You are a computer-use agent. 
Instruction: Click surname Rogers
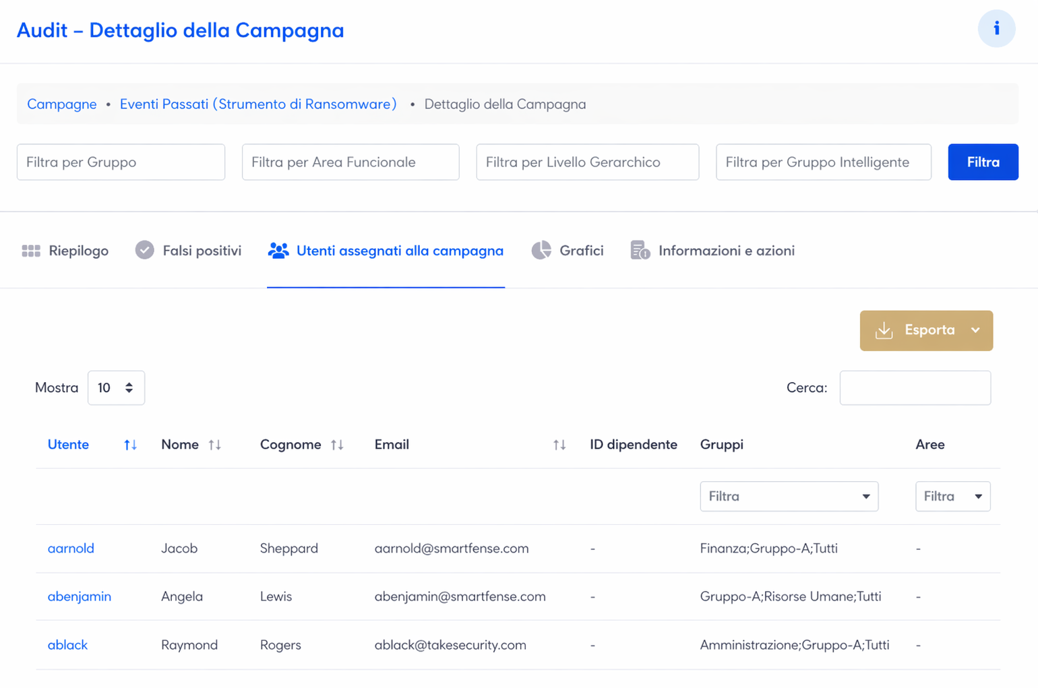280,645
